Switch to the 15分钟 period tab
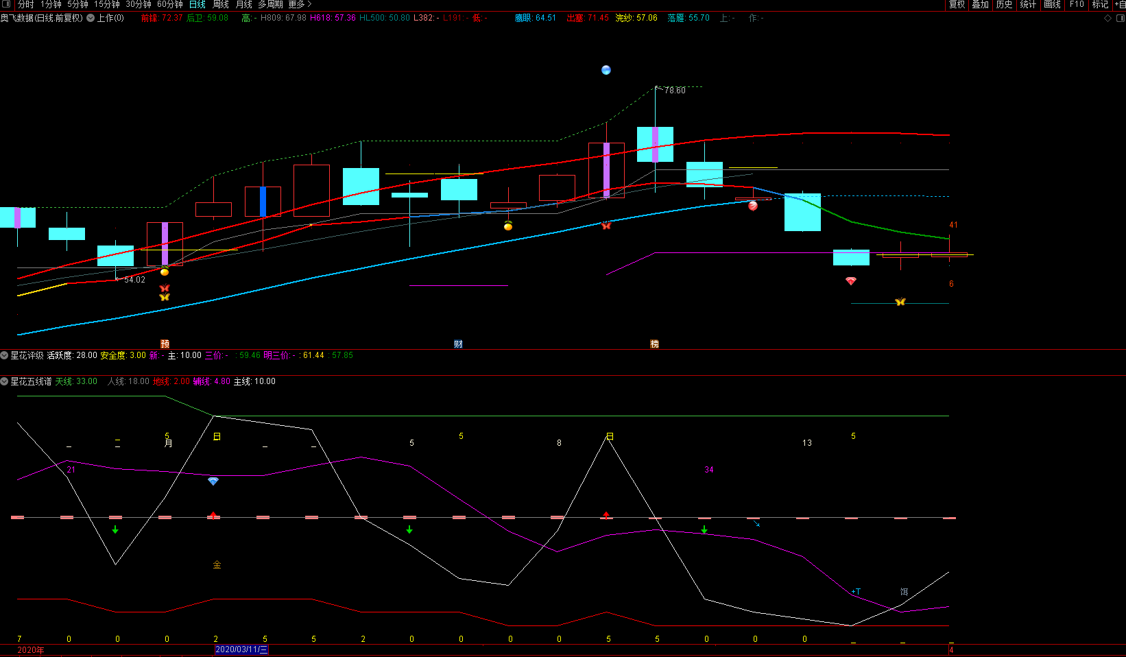The width and height of the screenshot is (1126, 657). (107, 4)
